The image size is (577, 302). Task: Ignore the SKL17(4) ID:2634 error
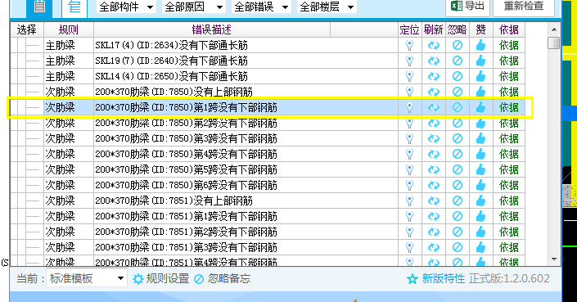pos(458,45)
